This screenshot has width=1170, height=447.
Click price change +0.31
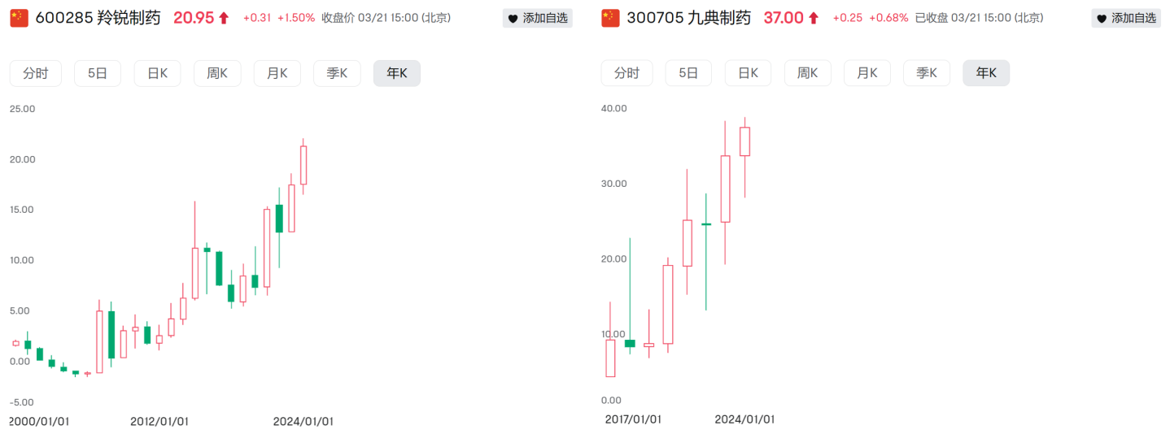[256, 18]
